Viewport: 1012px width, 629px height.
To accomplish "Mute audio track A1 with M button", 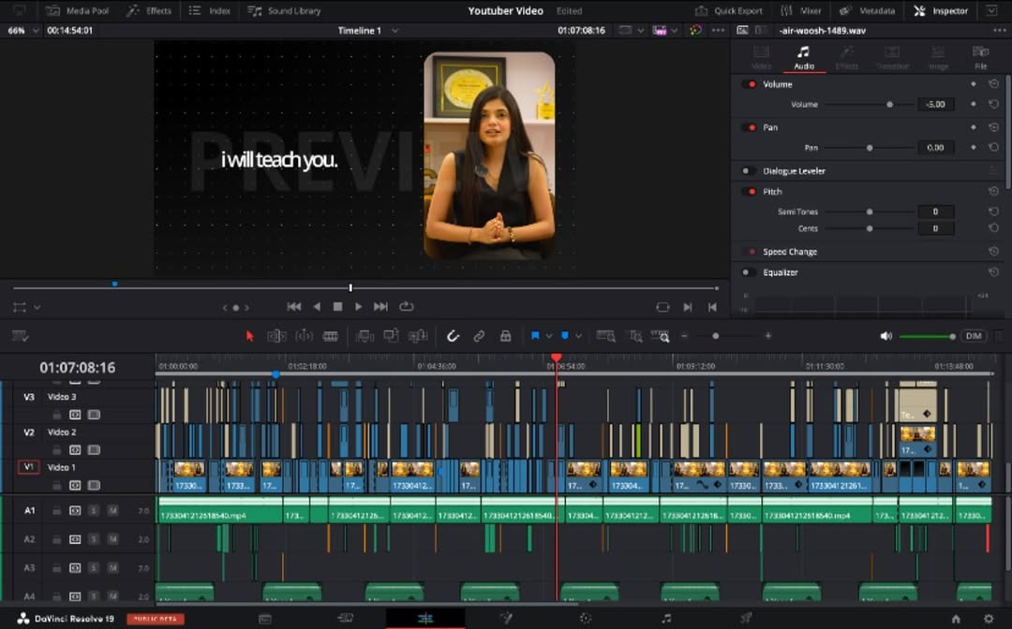I will [x=112, y=511].
